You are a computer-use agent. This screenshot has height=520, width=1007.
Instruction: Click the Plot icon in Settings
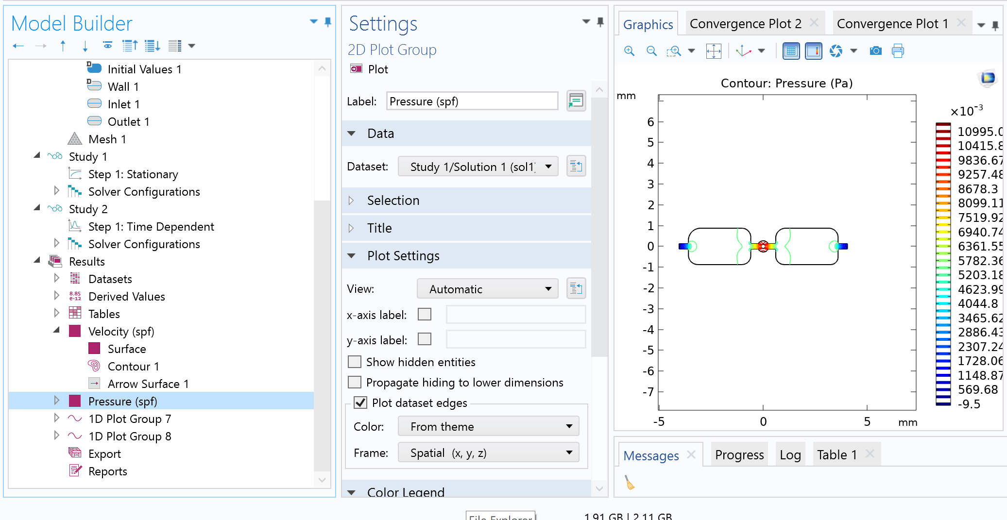coord(357,69)
